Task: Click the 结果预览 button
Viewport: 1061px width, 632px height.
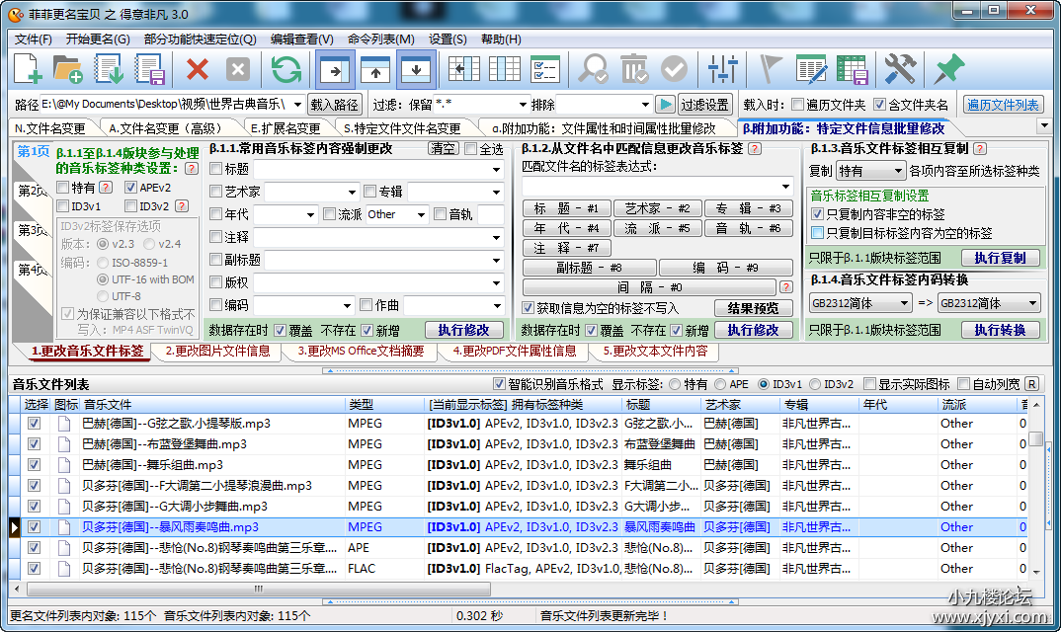Action: (x=753, y=308)
